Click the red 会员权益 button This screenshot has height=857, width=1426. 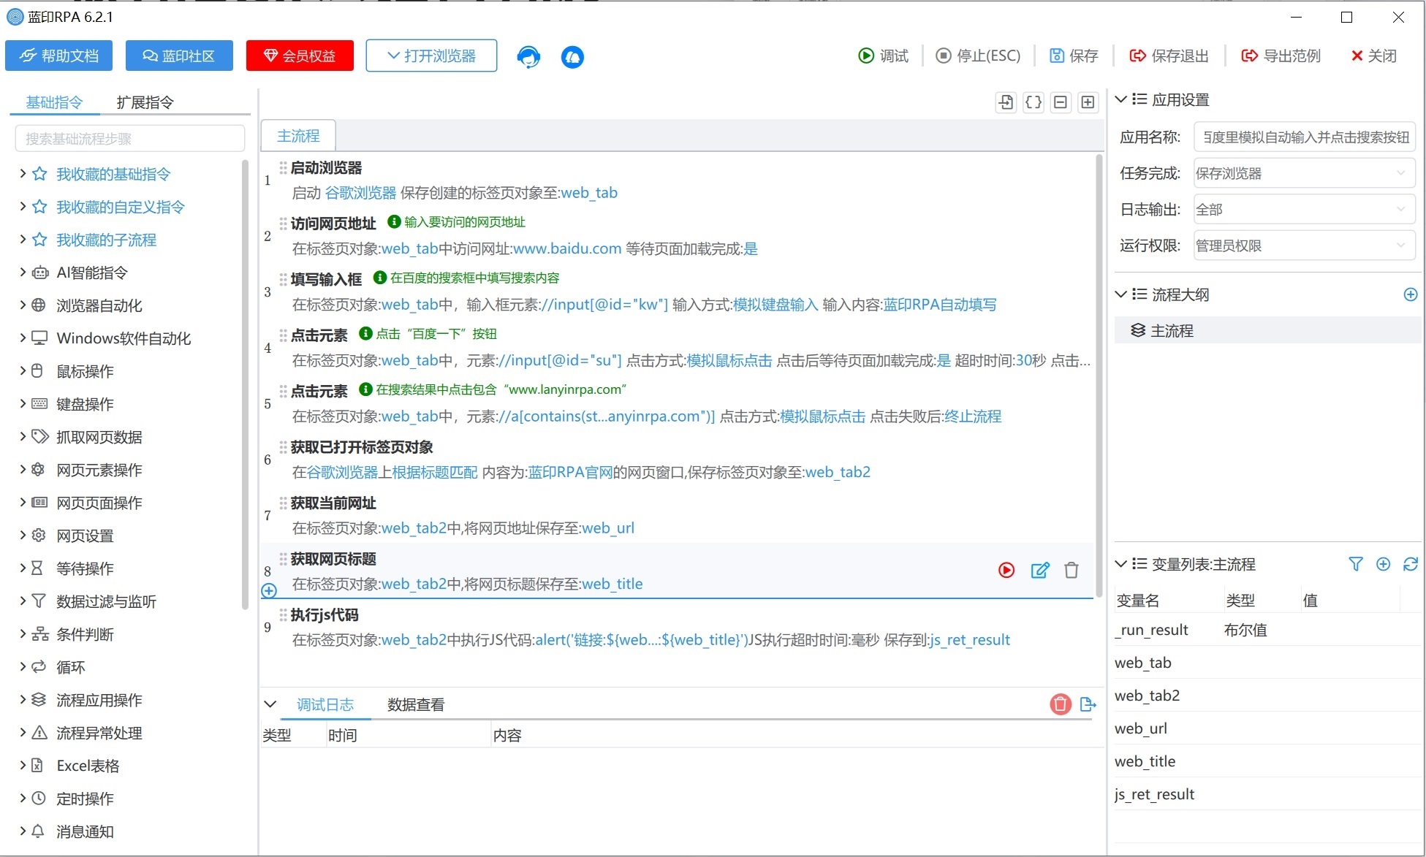click(300, 56)
